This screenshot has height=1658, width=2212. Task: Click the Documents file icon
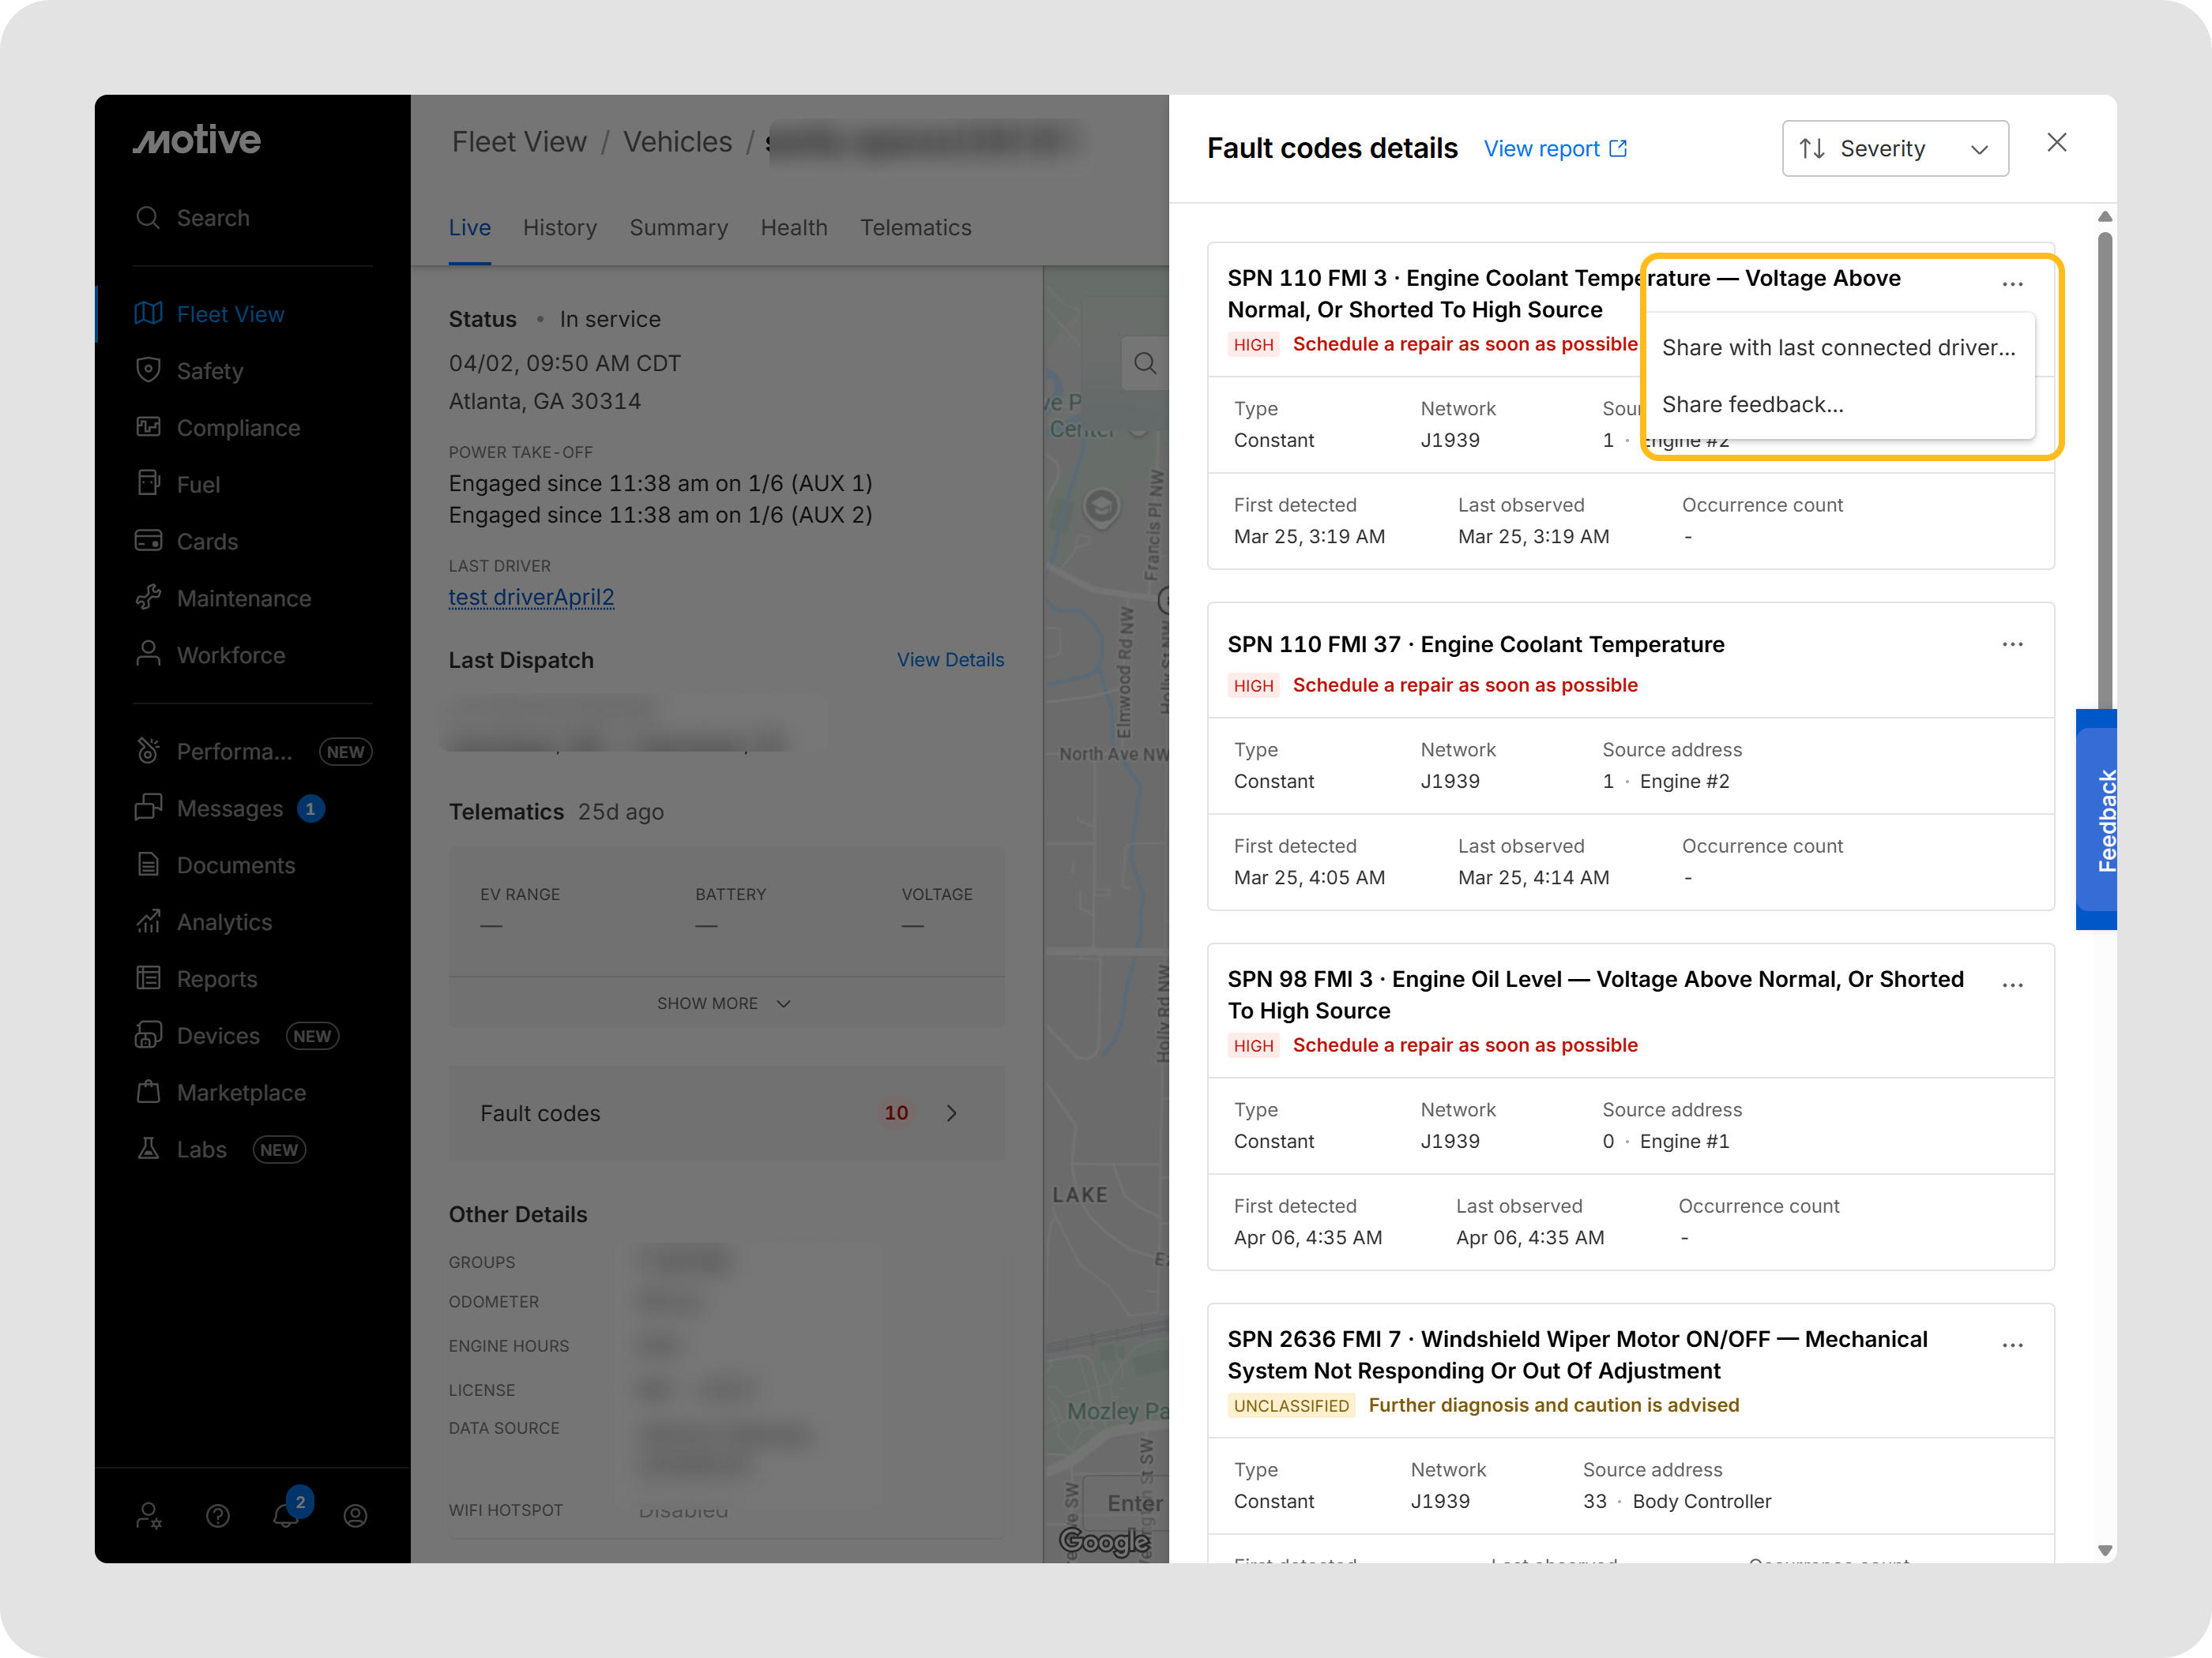coord(148,865)
